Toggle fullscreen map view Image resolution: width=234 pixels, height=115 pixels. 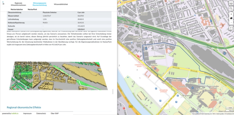[x=231, y=28]
